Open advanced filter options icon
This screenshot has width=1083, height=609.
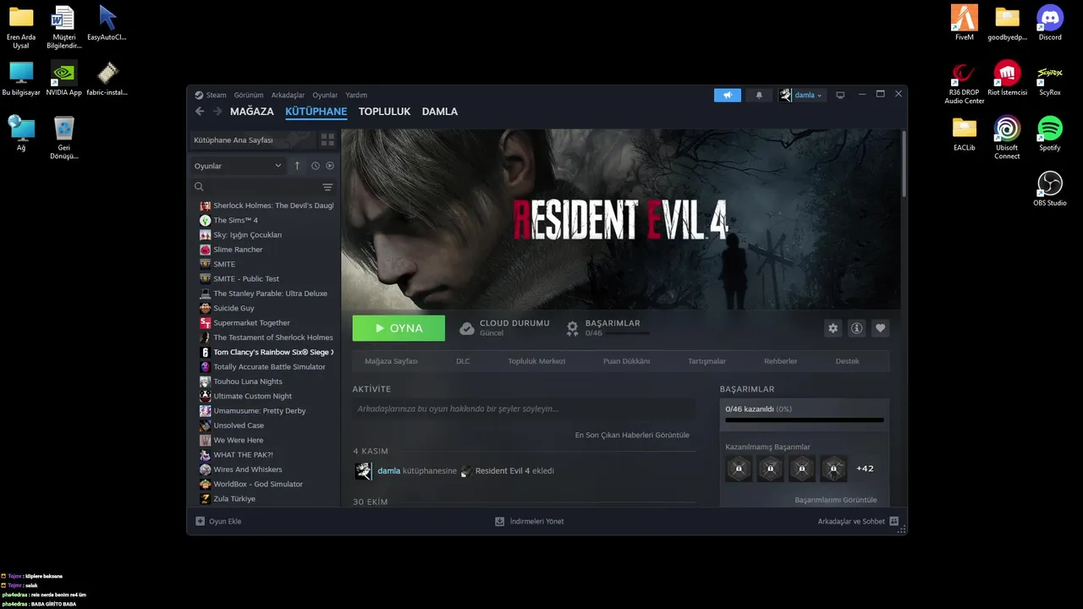click(x=327, y=187)
